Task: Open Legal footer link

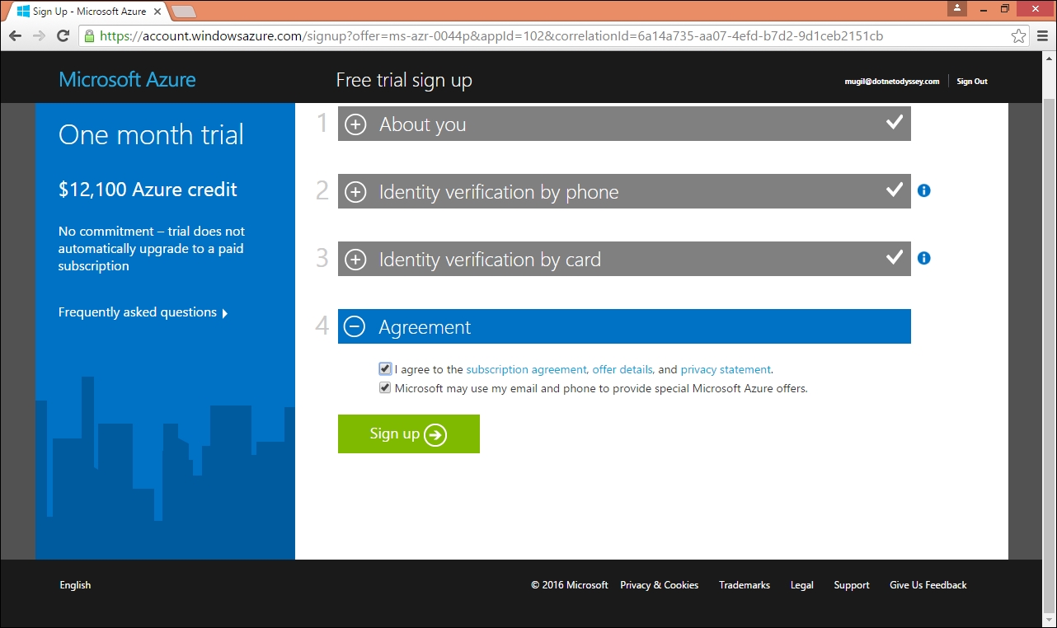Action: (802, 585)
